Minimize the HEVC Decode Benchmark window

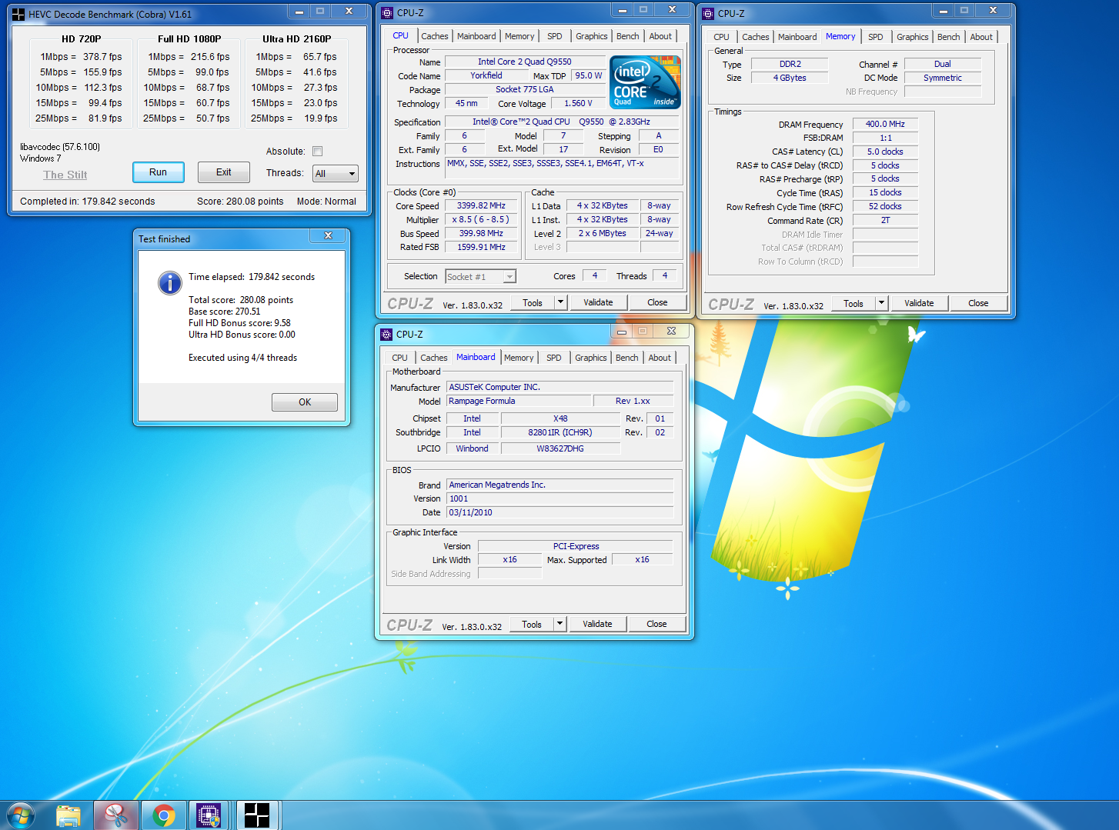coord(298,11)
